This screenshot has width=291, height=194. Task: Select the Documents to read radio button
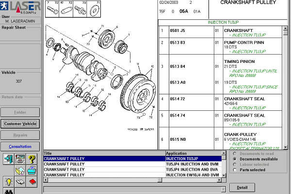pyautogui.click(x=235, y=154)
